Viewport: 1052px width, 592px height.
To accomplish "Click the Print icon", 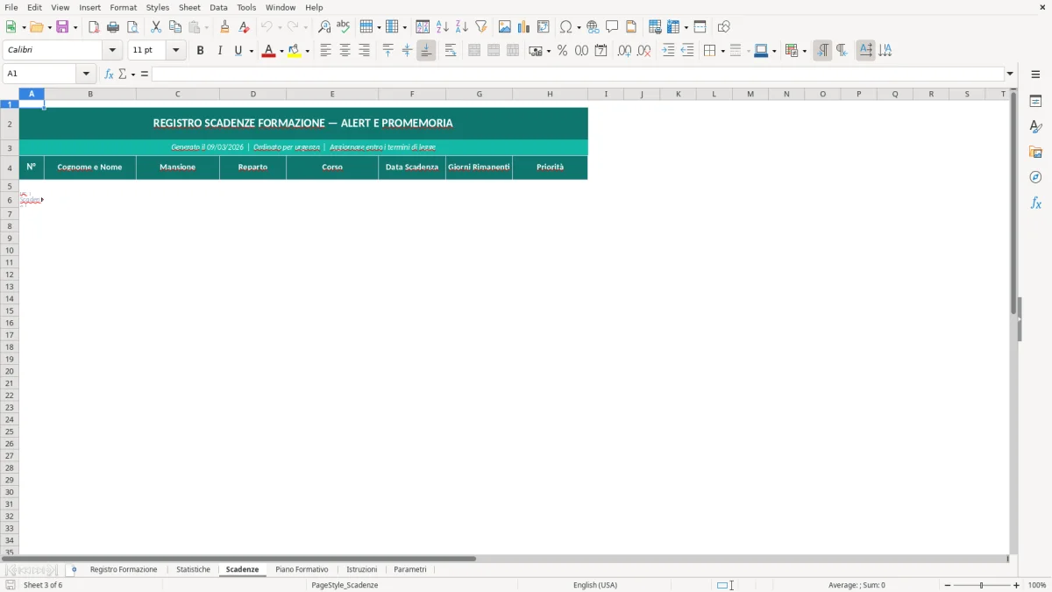I will (113, 27).
